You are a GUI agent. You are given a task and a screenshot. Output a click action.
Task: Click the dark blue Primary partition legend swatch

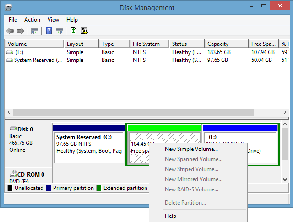[x=49, y=188]
